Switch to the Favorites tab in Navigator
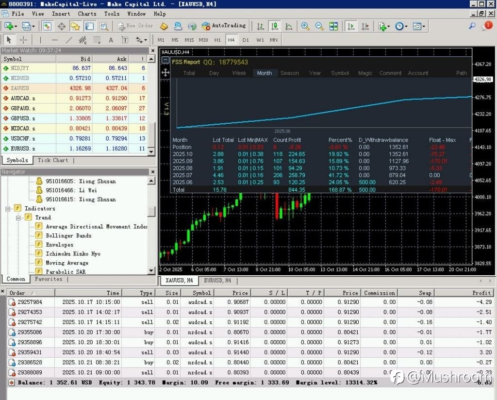Screen dimensions: 497x400 pyautogui.click(x=49, y=279)
